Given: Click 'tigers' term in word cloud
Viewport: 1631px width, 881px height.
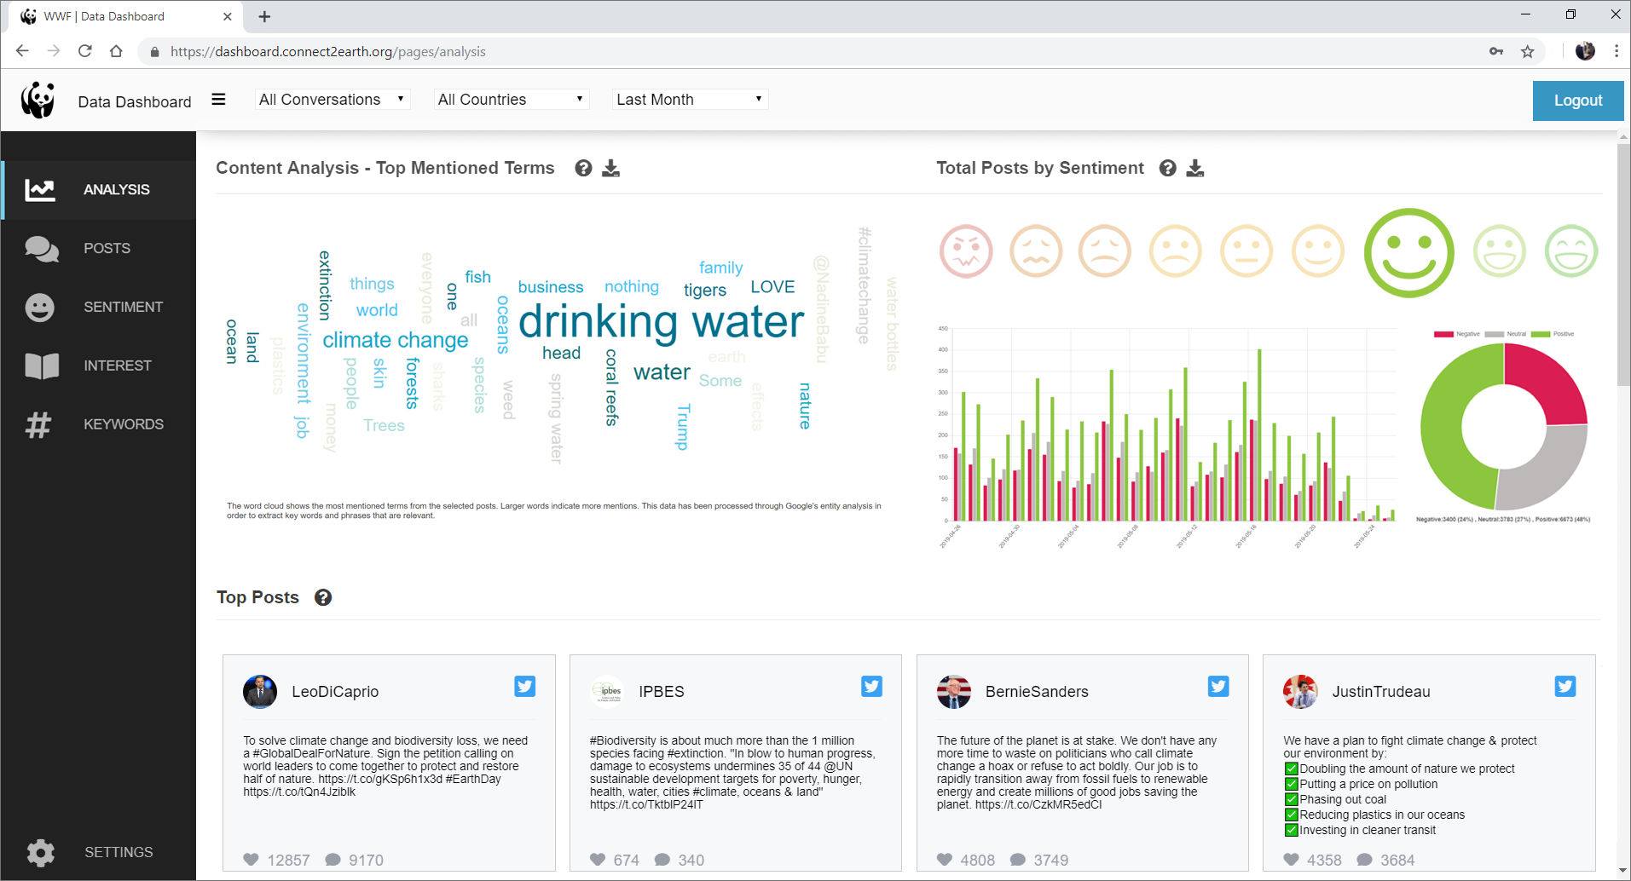Looking at the screenshot, I should pos(705,291).
